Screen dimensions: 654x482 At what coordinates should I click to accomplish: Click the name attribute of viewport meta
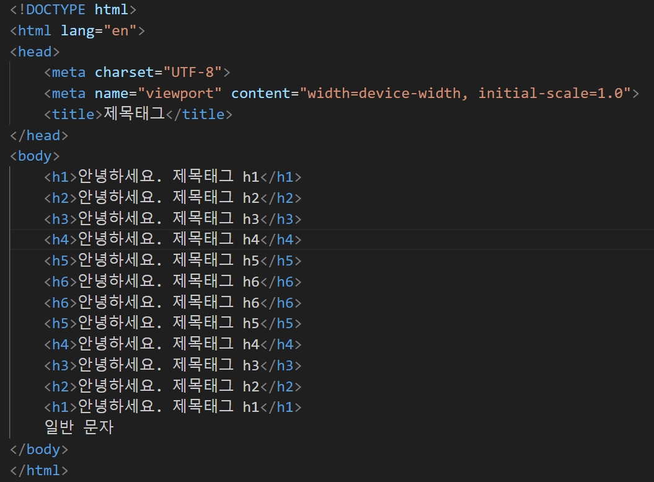(x=112, y=93)
